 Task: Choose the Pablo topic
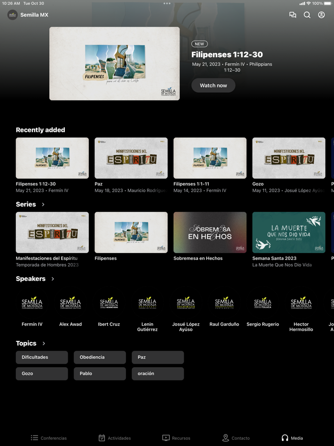click(100, 373)
